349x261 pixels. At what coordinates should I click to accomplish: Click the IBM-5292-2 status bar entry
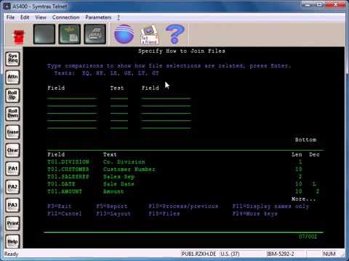coord(281,254)
